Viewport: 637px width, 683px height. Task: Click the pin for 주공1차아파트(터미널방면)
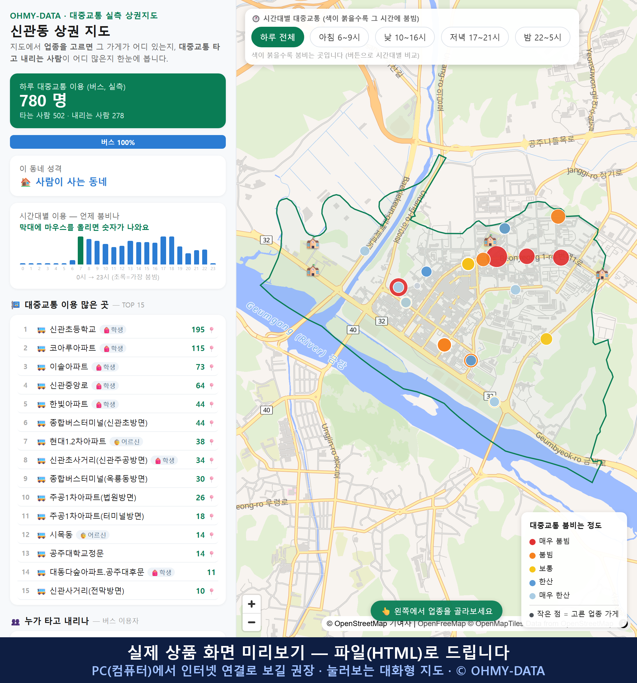tap(212, 516)
